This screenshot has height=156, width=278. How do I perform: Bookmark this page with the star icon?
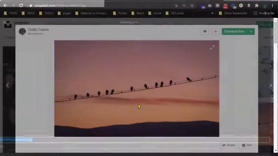(x=192, y=6)
